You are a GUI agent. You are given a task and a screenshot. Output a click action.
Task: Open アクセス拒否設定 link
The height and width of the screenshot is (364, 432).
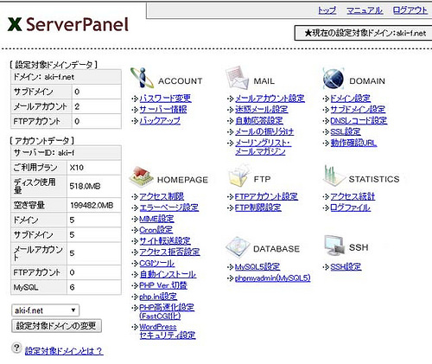tap(169, 252)
